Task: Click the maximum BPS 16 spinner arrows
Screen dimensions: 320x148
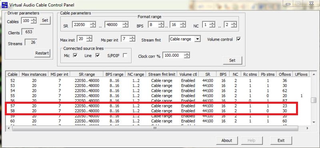Action: pyautogui.click(x=183, y=25)
